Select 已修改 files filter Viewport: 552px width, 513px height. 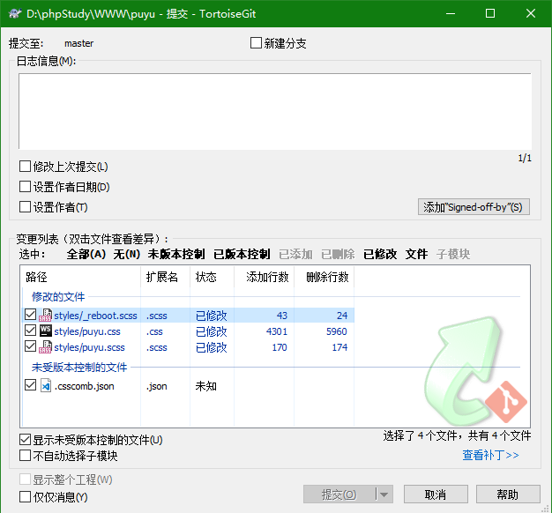[x=380, y=254]
